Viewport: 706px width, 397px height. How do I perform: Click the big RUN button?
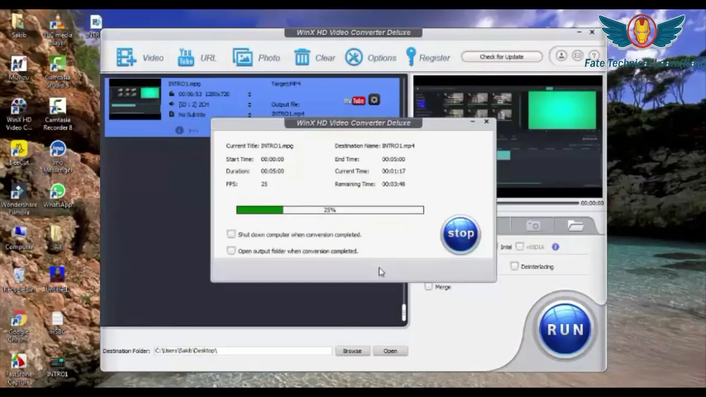click(x=565, y=329)
